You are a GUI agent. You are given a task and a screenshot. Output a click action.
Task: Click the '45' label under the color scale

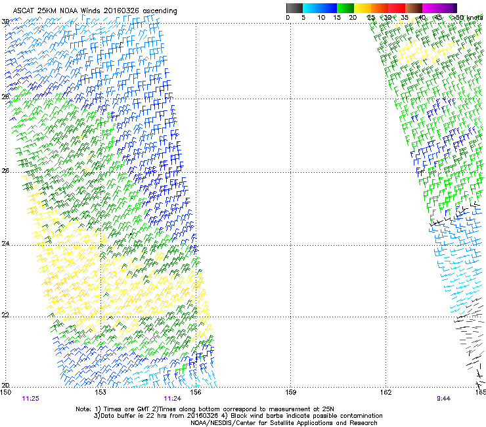coord(438,18)
